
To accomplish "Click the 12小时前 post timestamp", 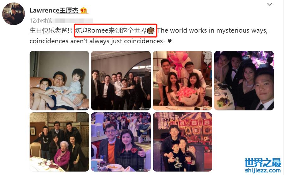I will point(41,21).
